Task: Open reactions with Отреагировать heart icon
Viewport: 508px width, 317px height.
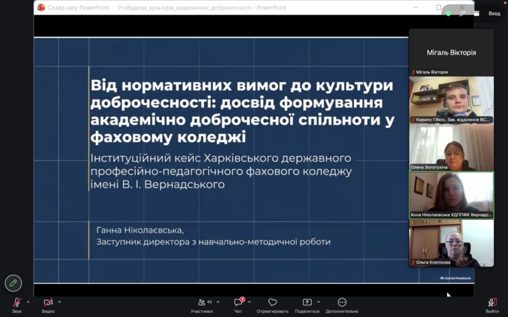Action: coord(273,302)
